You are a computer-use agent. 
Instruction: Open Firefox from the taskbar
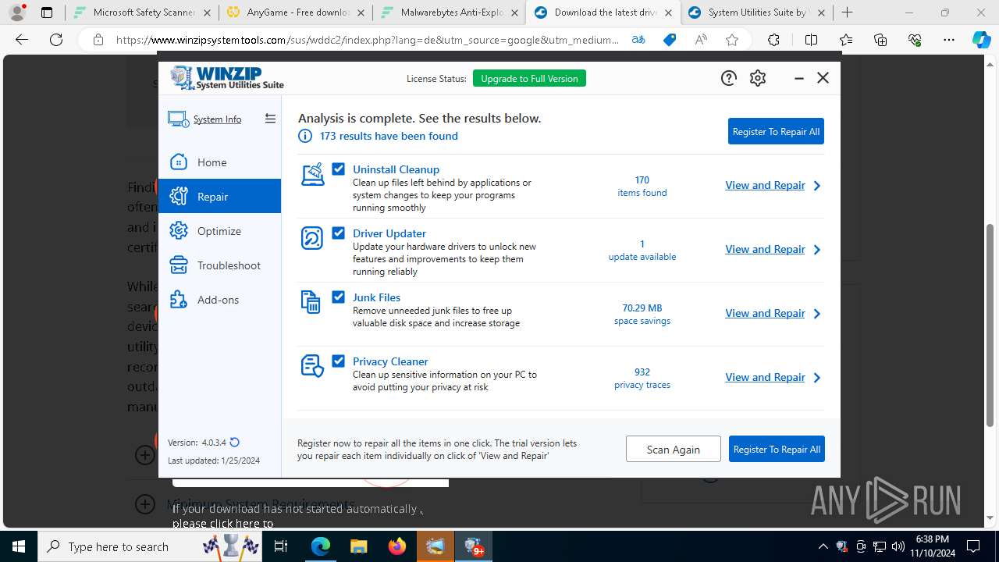click(x=397, y=546)
